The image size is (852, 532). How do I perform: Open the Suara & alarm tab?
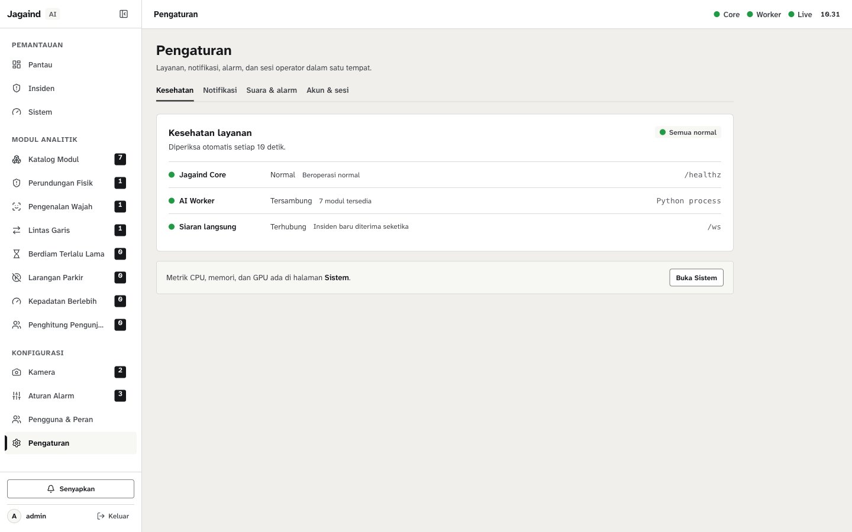coord(272,90)
